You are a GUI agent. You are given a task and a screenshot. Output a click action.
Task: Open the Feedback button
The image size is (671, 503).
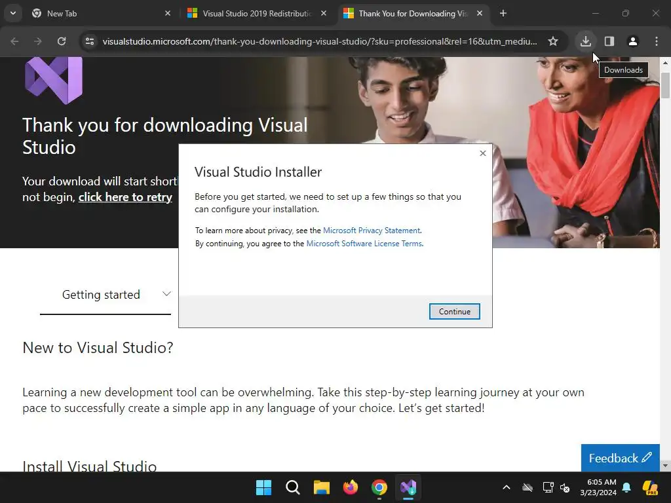[x=620, y=458]
